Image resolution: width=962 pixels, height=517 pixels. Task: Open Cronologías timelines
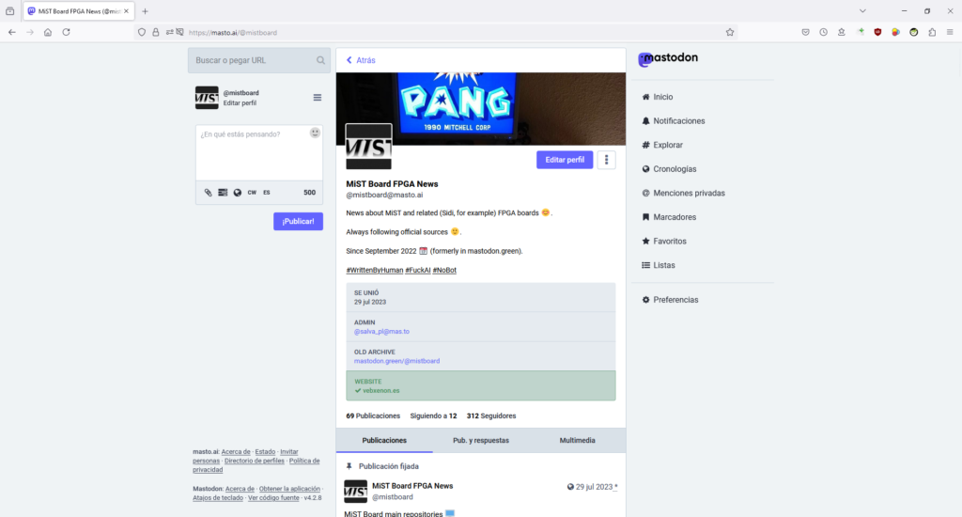tap(669, 169)
